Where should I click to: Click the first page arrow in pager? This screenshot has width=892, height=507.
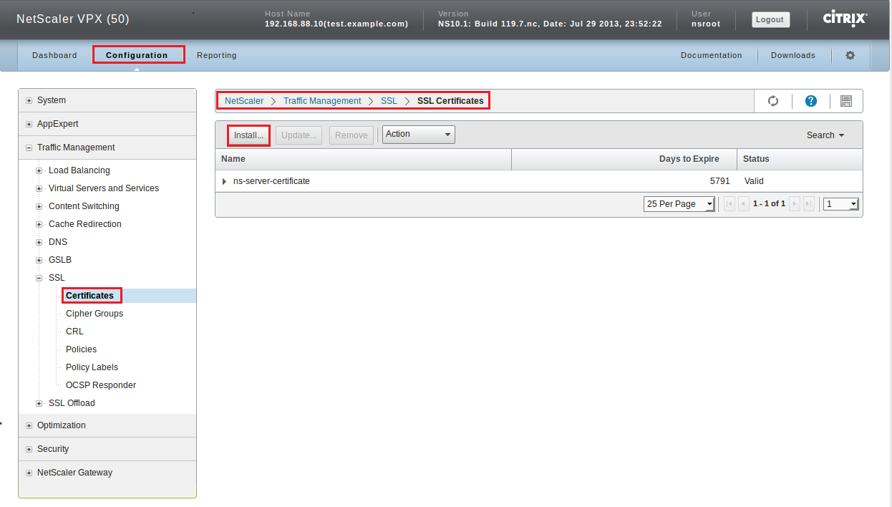pos(729,204)
